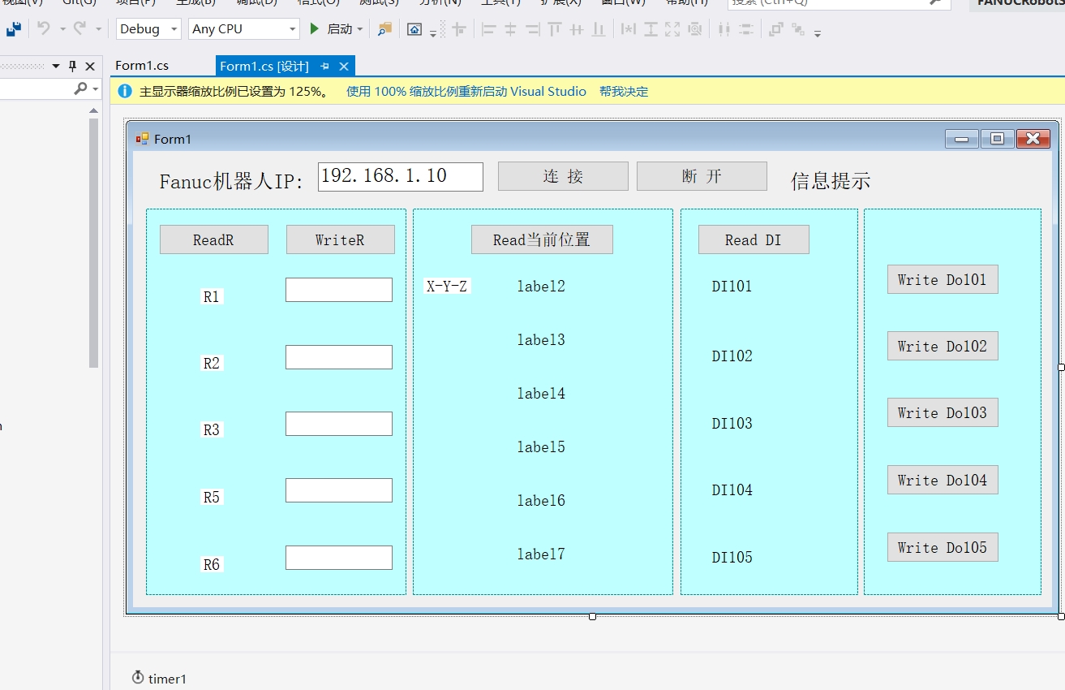This screenshot has width=1065, height=690.
Task: Click Make Horizontal Spacing Equal icon
Action: [724, 29]
